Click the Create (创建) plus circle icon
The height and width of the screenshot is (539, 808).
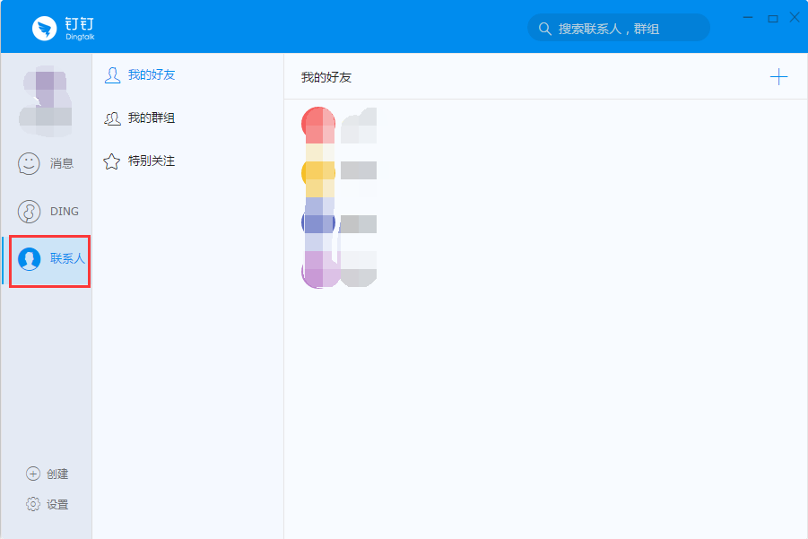pyautogui.click(x=33, y=474)
